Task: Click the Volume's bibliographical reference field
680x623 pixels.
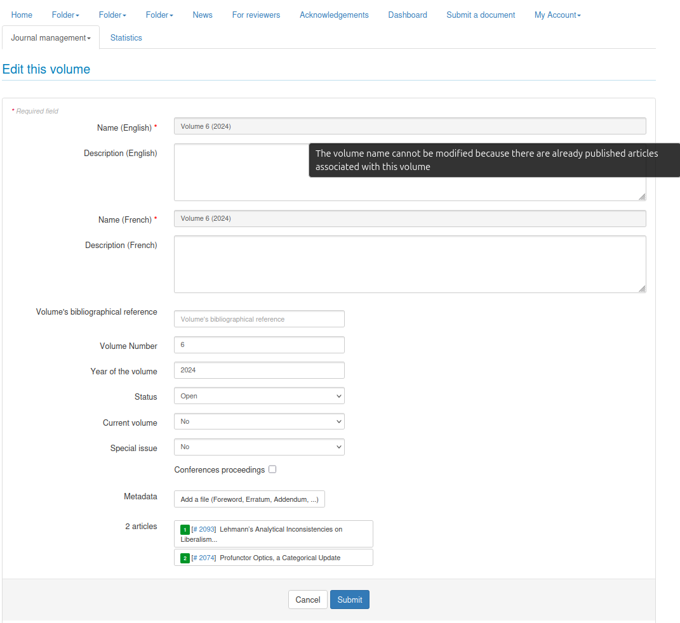Action: pos(259,319)
